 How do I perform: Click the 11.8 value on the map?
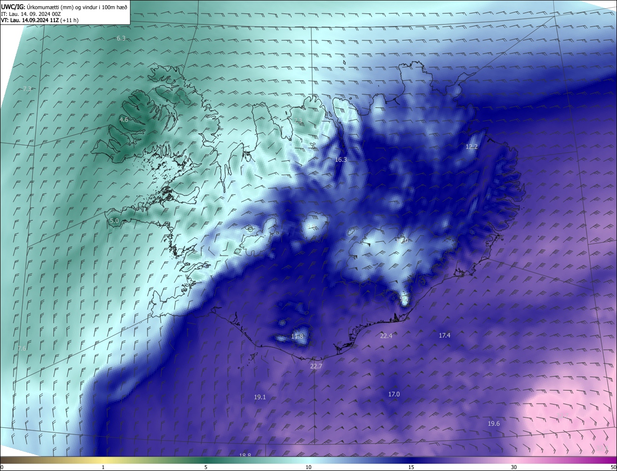click(x=297, y=336)
